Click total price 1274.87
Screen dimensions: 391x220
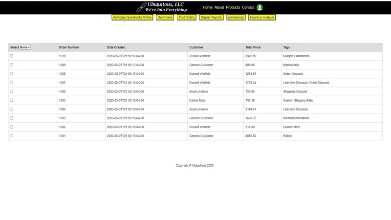[x=251, y=74]
